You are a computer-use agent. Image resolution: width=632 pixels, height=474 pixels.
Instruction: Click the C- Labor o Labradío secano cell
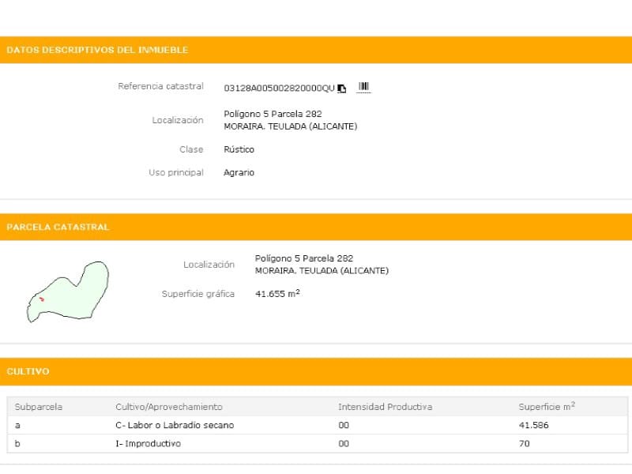coord(175,425)
